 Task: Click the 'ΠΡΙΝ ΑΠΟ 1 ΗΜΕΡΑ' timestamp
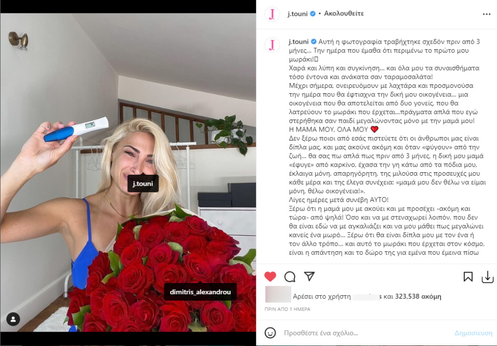[287, 309]
